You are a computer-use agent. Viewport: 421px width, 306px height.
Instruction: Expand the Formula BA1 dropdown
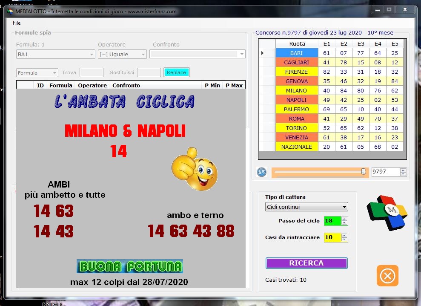(92, 55)
